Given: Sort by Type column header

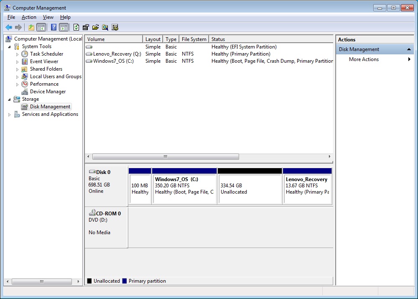Looking at the screenshot, I should (x=171, y=39).
